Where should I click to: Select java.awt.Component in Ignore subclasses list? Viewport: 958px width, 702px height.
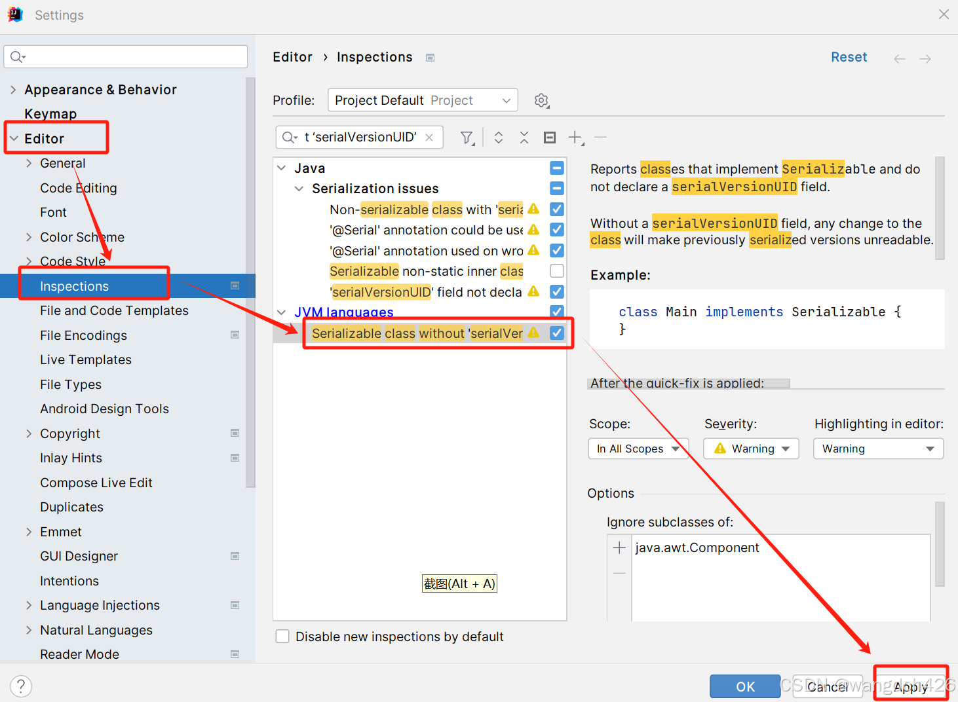[x=697, y=547]
